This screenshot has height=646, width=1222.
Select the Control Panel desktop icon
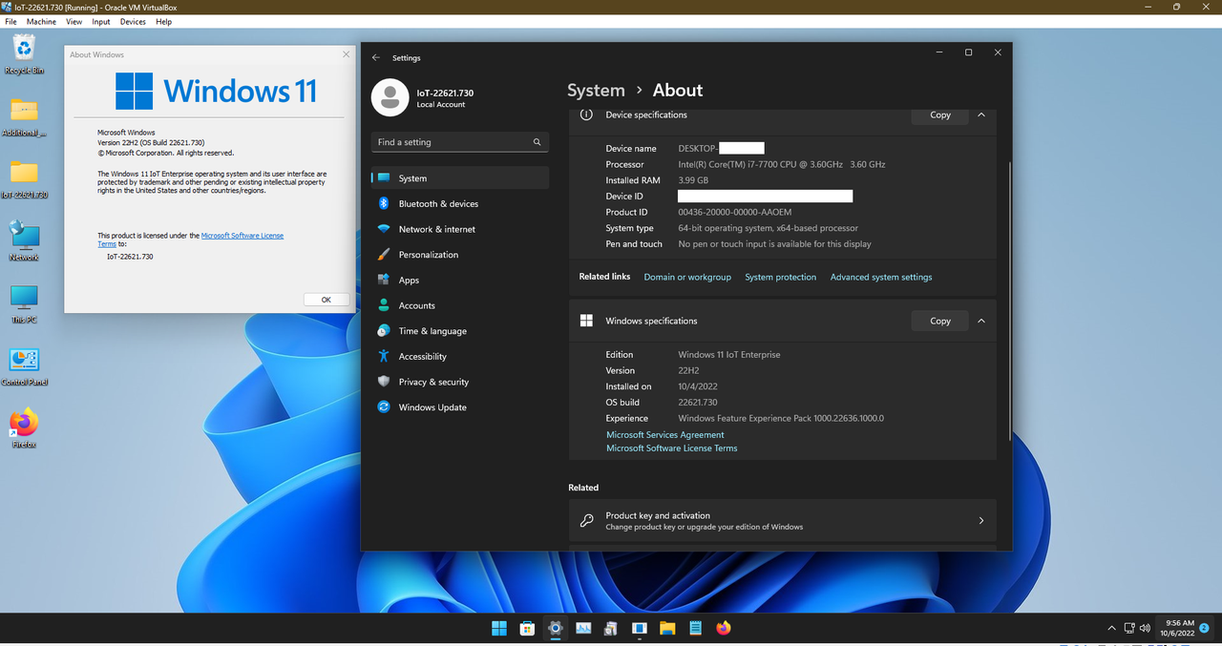point(24,366)
